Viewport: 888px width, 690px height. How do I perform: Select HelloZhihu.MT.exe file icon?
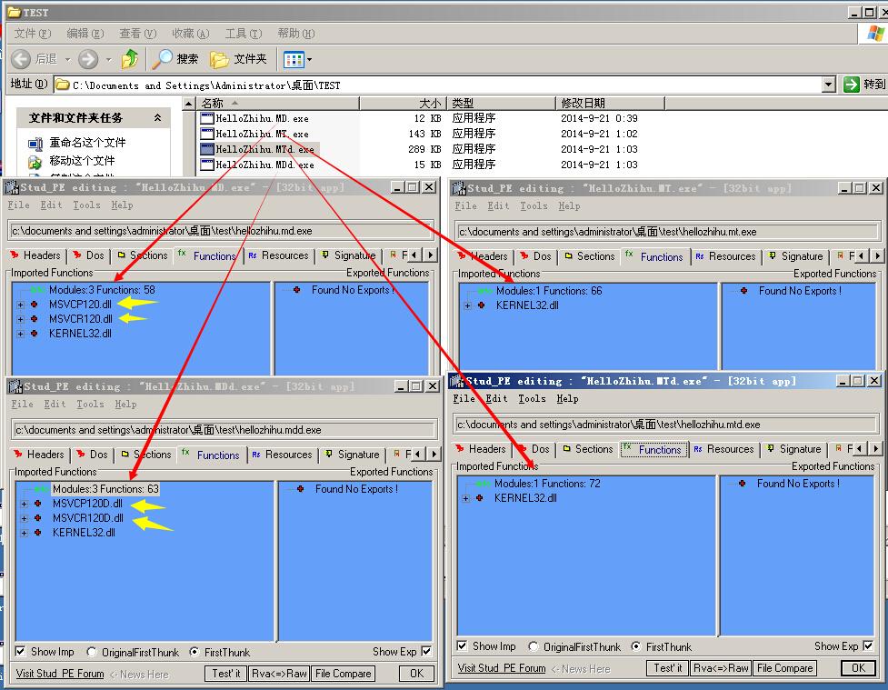pos(206,134)
